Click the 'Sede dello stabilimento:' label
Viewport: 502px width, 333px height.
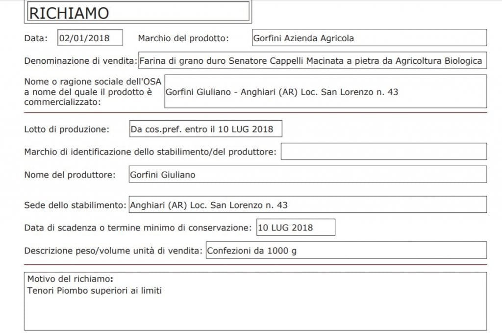pos(75,205)
